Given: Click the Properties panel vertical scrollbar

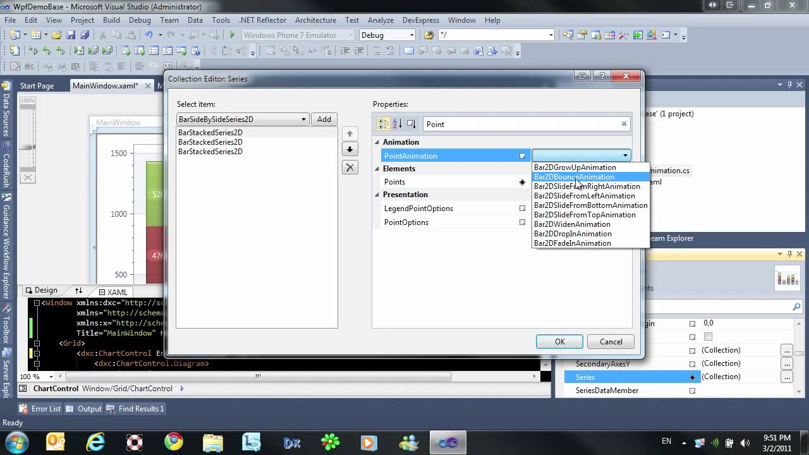Looking at the screenshot, I should (x=800, y=354).
